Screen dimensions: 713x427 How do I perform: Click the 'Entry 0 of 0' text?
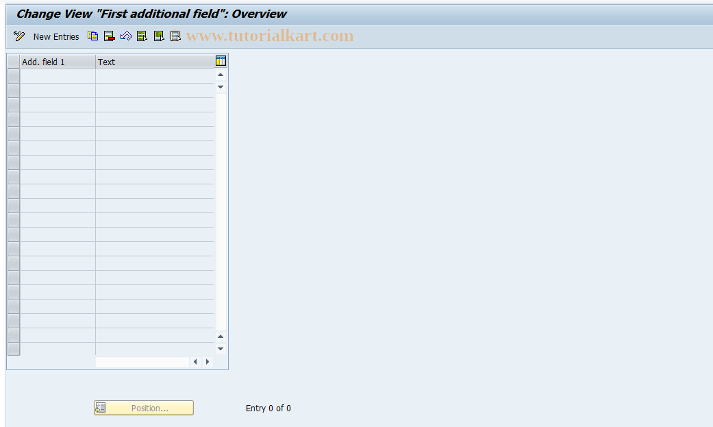[x=268, y=408]
